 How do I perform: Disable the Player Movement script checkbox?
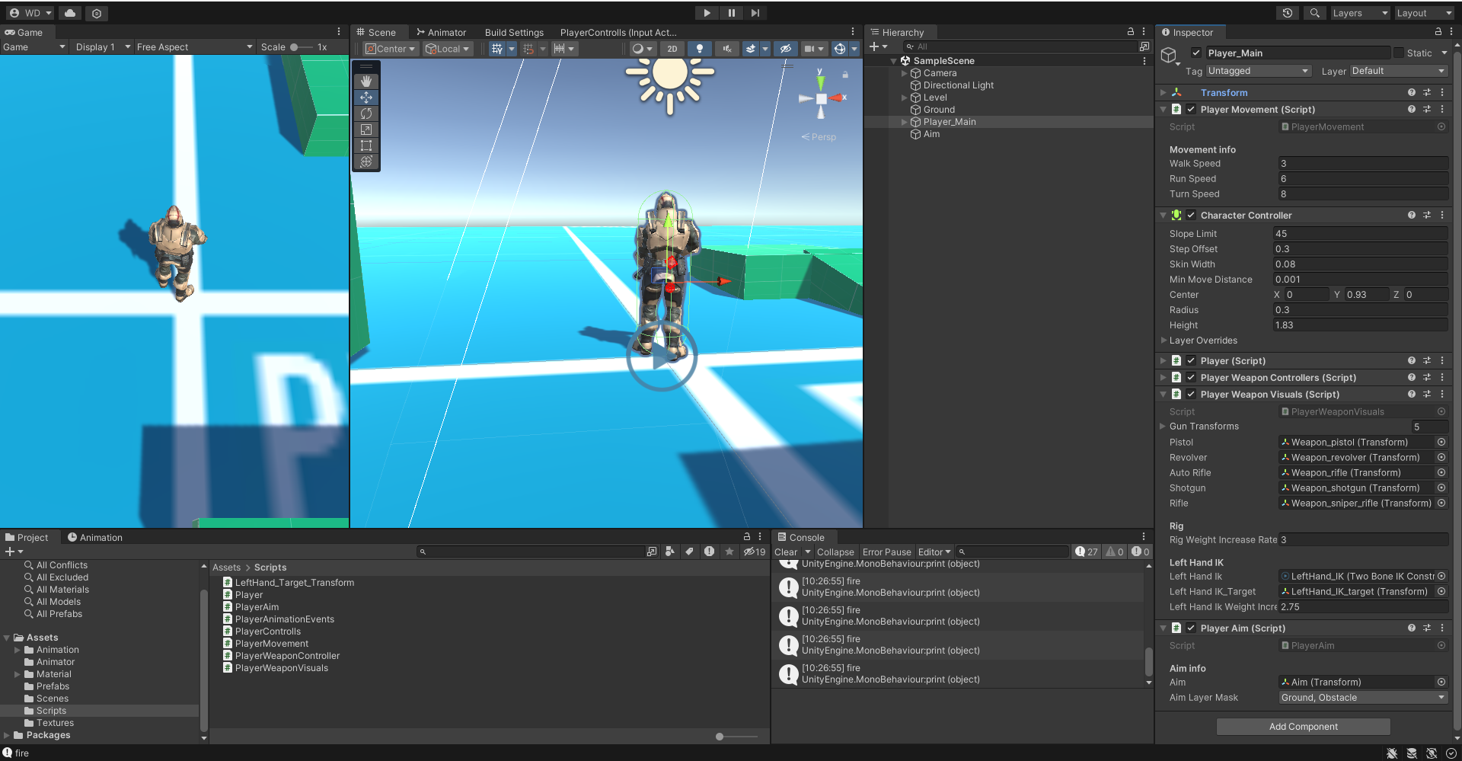[1191, 109]
